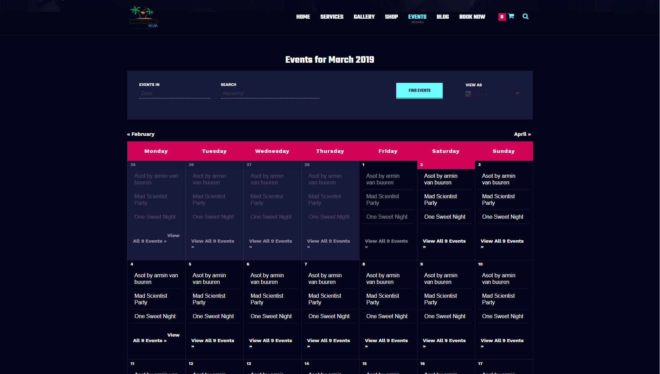Screen dimensions: 660x374
Task: Click the palm tree site logo
Action: pos(144,17)
